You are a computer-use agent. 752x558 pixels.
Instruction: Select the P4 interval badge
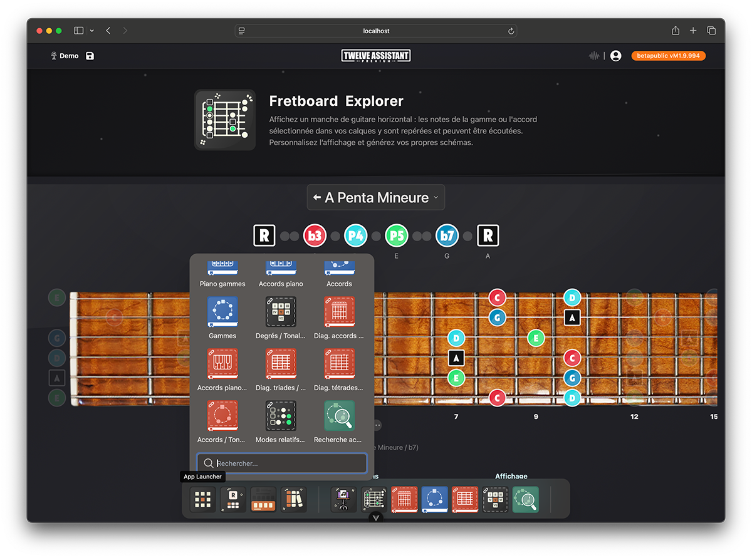pos(356,236)
